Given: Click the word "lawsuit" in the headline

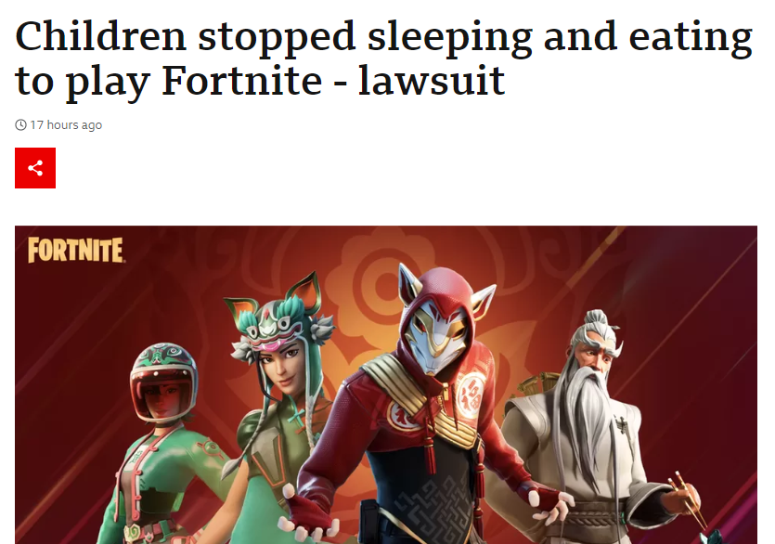Looking at the screenshot, I should pos(431,80).
